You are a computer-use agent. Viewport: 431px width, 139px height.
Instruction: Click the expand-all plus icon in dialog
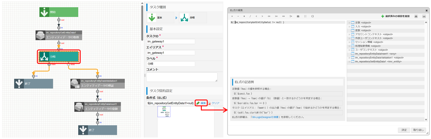pos(416,16)
